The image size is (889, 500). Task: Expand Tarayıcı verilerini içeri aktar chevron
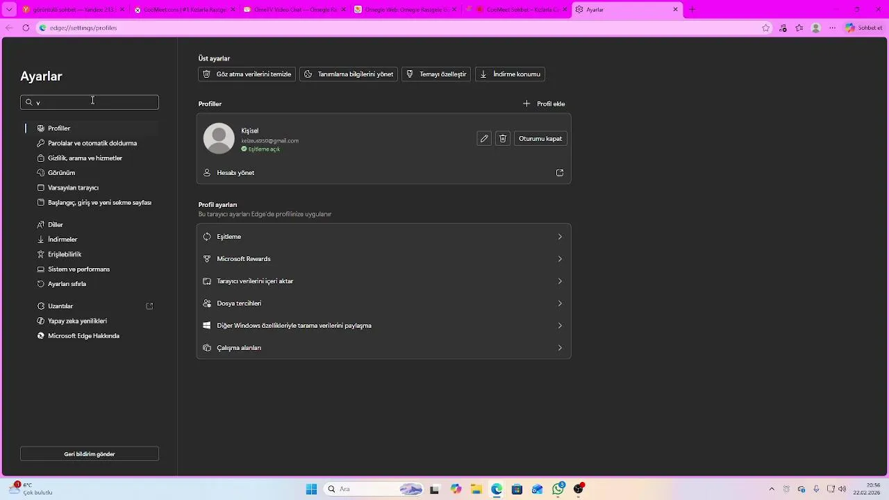560,281
